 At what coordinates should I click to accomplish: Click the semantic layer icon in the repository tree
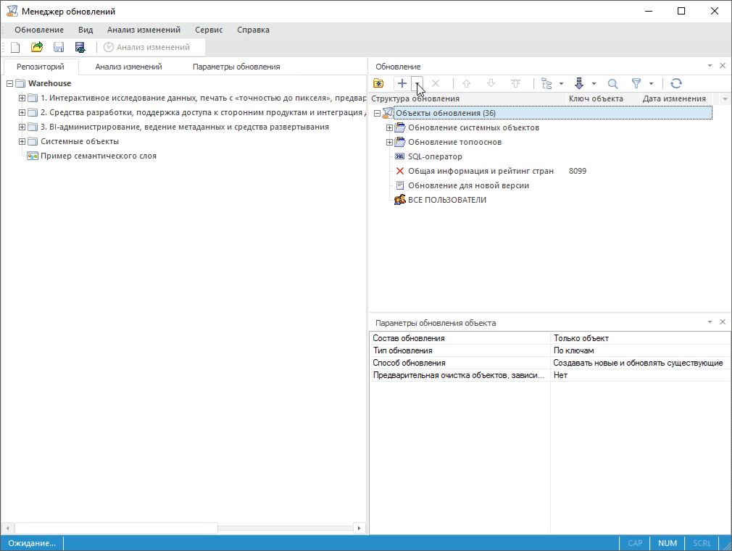tap(32, 156)
